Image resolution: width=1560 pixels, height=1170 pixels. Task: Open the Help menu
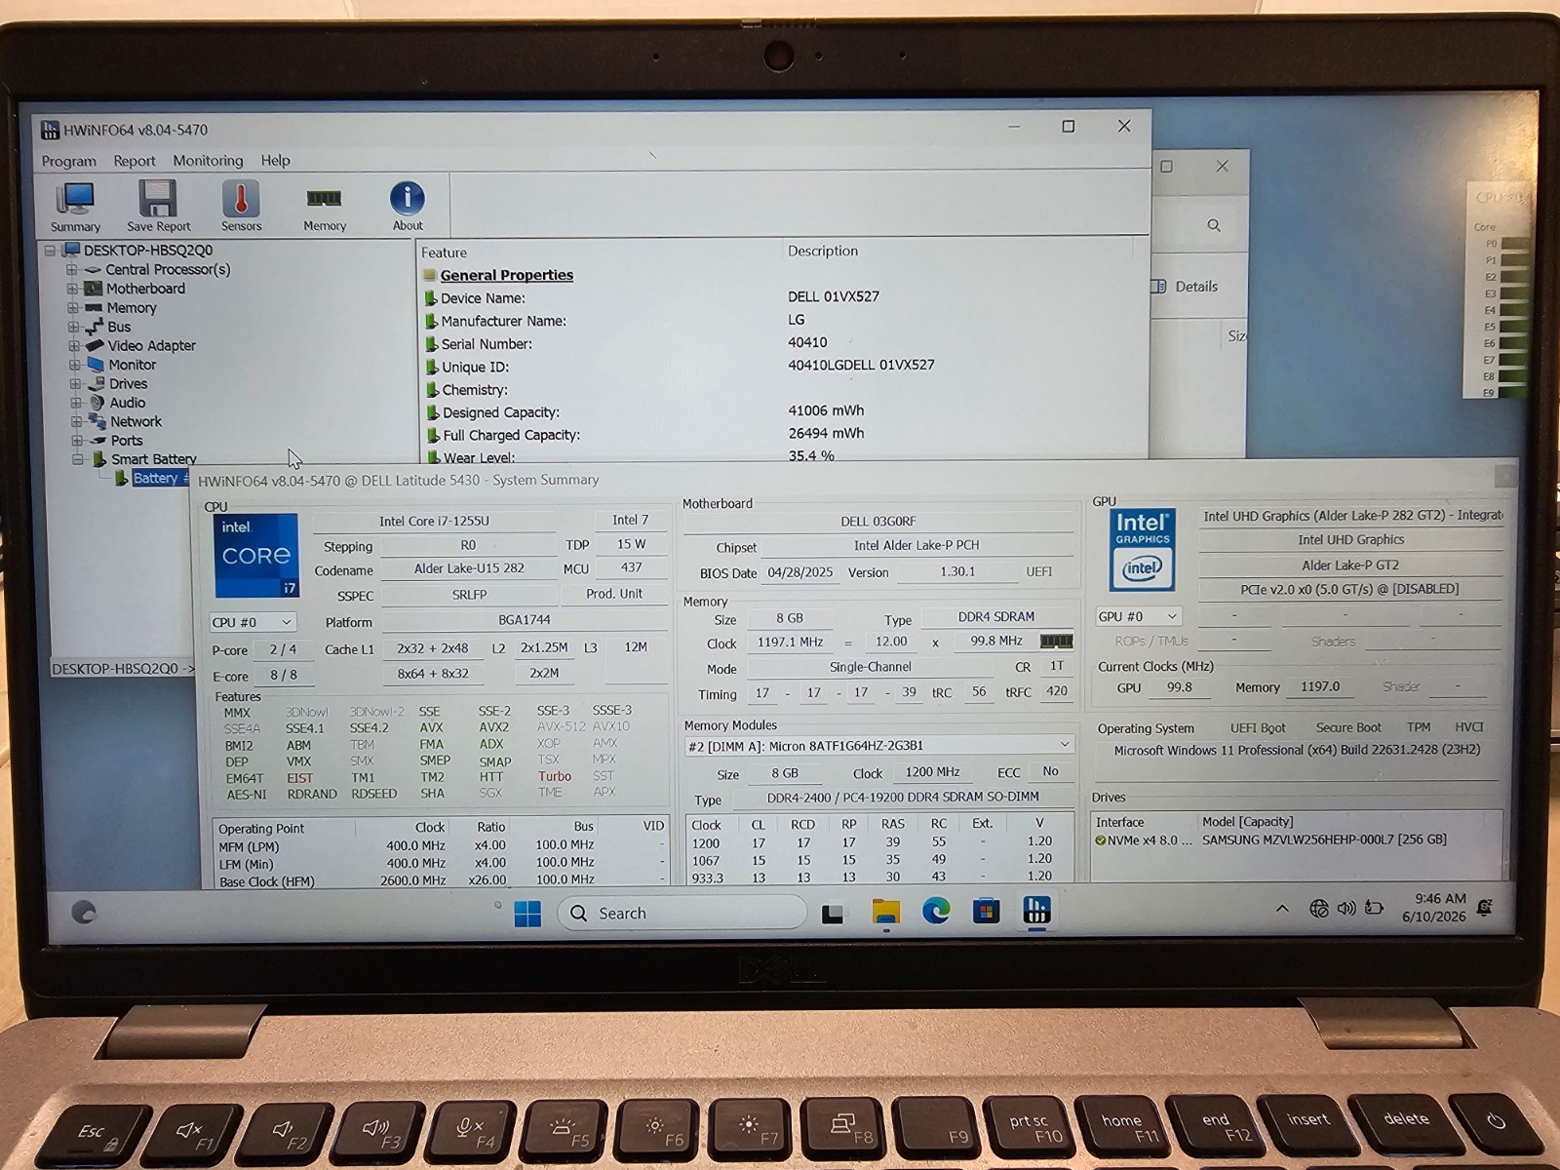click(275, 160)
